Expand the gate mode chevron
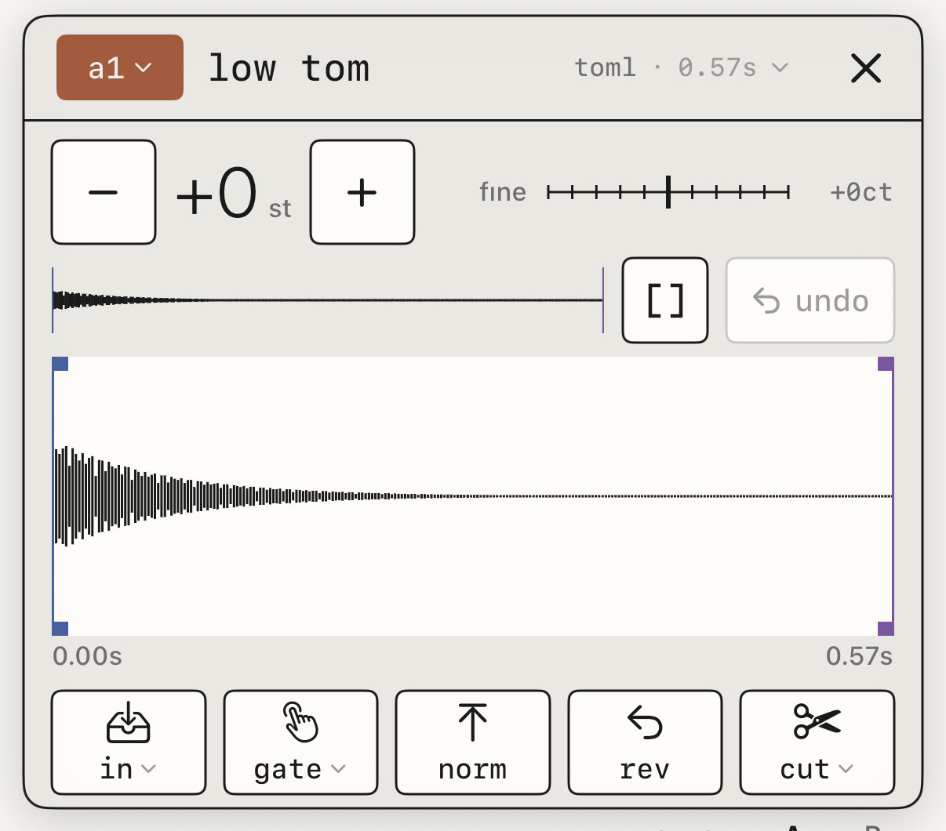 pos(338,769)
